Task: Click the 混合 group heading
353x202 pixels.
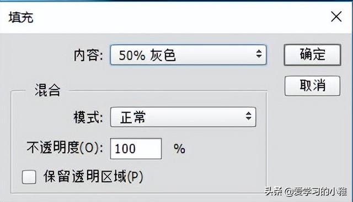Action: coord(47,90)
